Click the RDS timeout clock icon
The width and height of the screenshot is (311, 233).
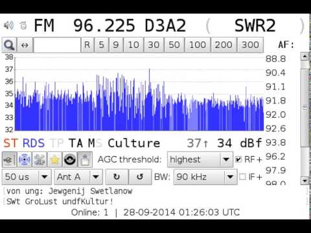(23, 25)
